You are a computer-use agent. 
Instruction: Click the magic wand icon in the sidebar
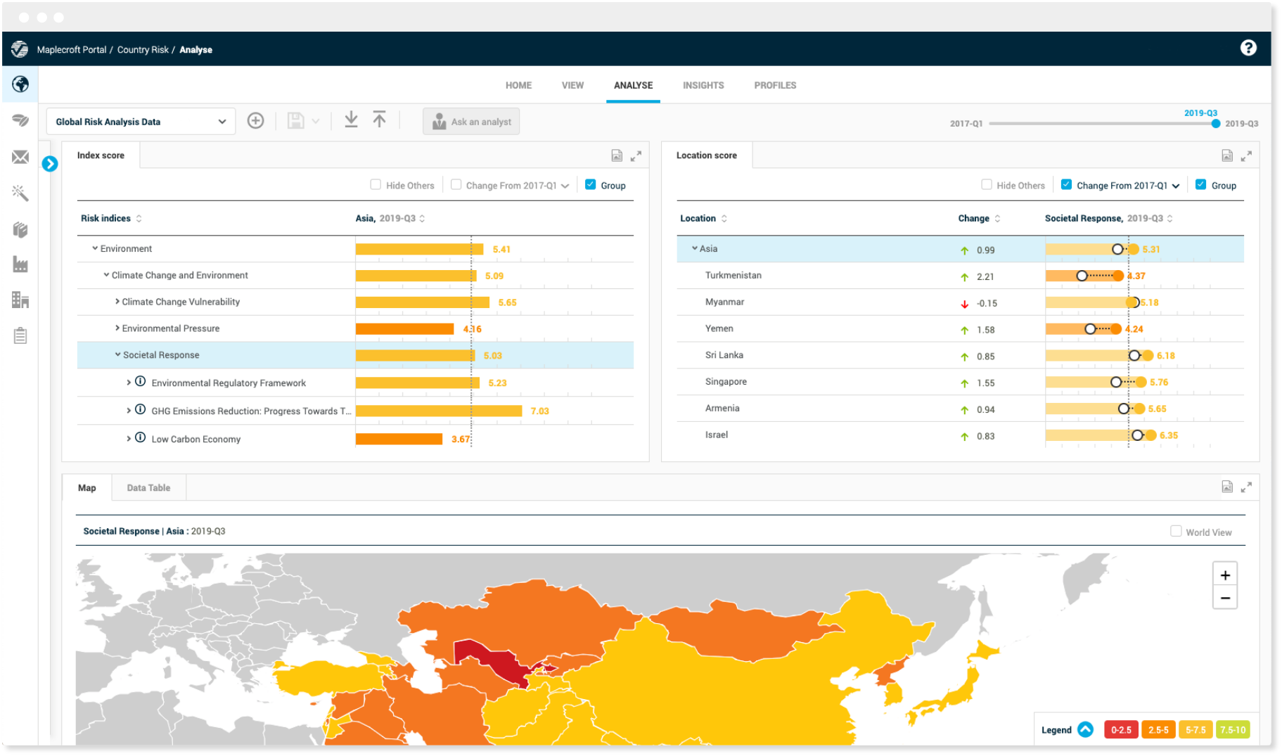point(19,193)
